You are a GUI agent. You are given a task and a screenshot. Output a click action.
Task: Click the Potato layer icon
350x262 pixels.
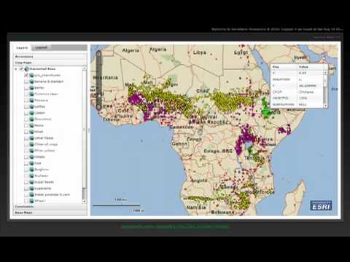(31, 157)
